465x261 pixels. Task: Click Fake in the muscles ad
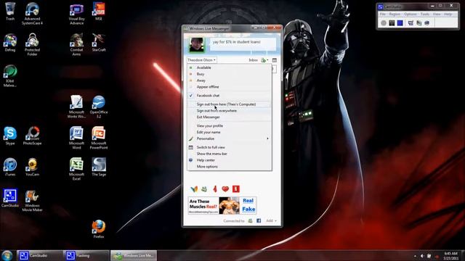point(248,210)
